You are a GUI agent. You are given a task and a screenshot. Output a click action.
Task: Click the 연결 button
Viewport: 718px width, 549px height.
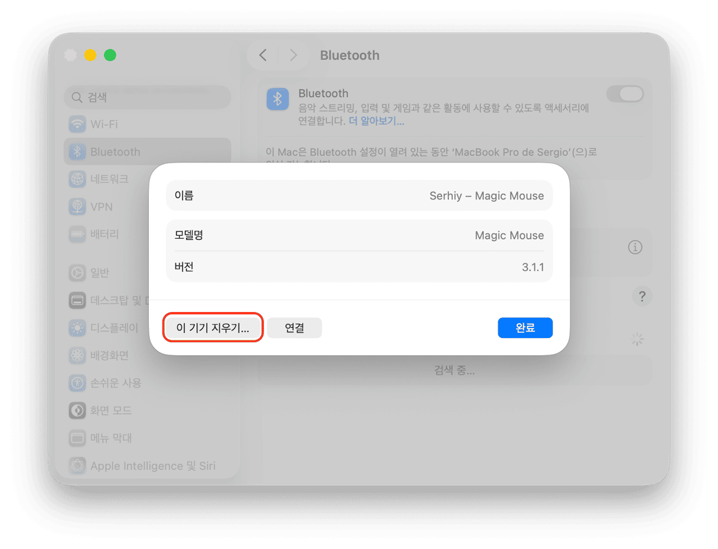294,328
